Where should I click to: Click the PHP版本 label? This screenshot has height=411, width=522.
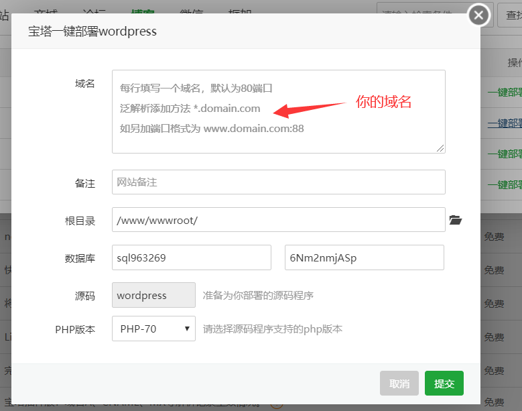click(x=75, y=329)
